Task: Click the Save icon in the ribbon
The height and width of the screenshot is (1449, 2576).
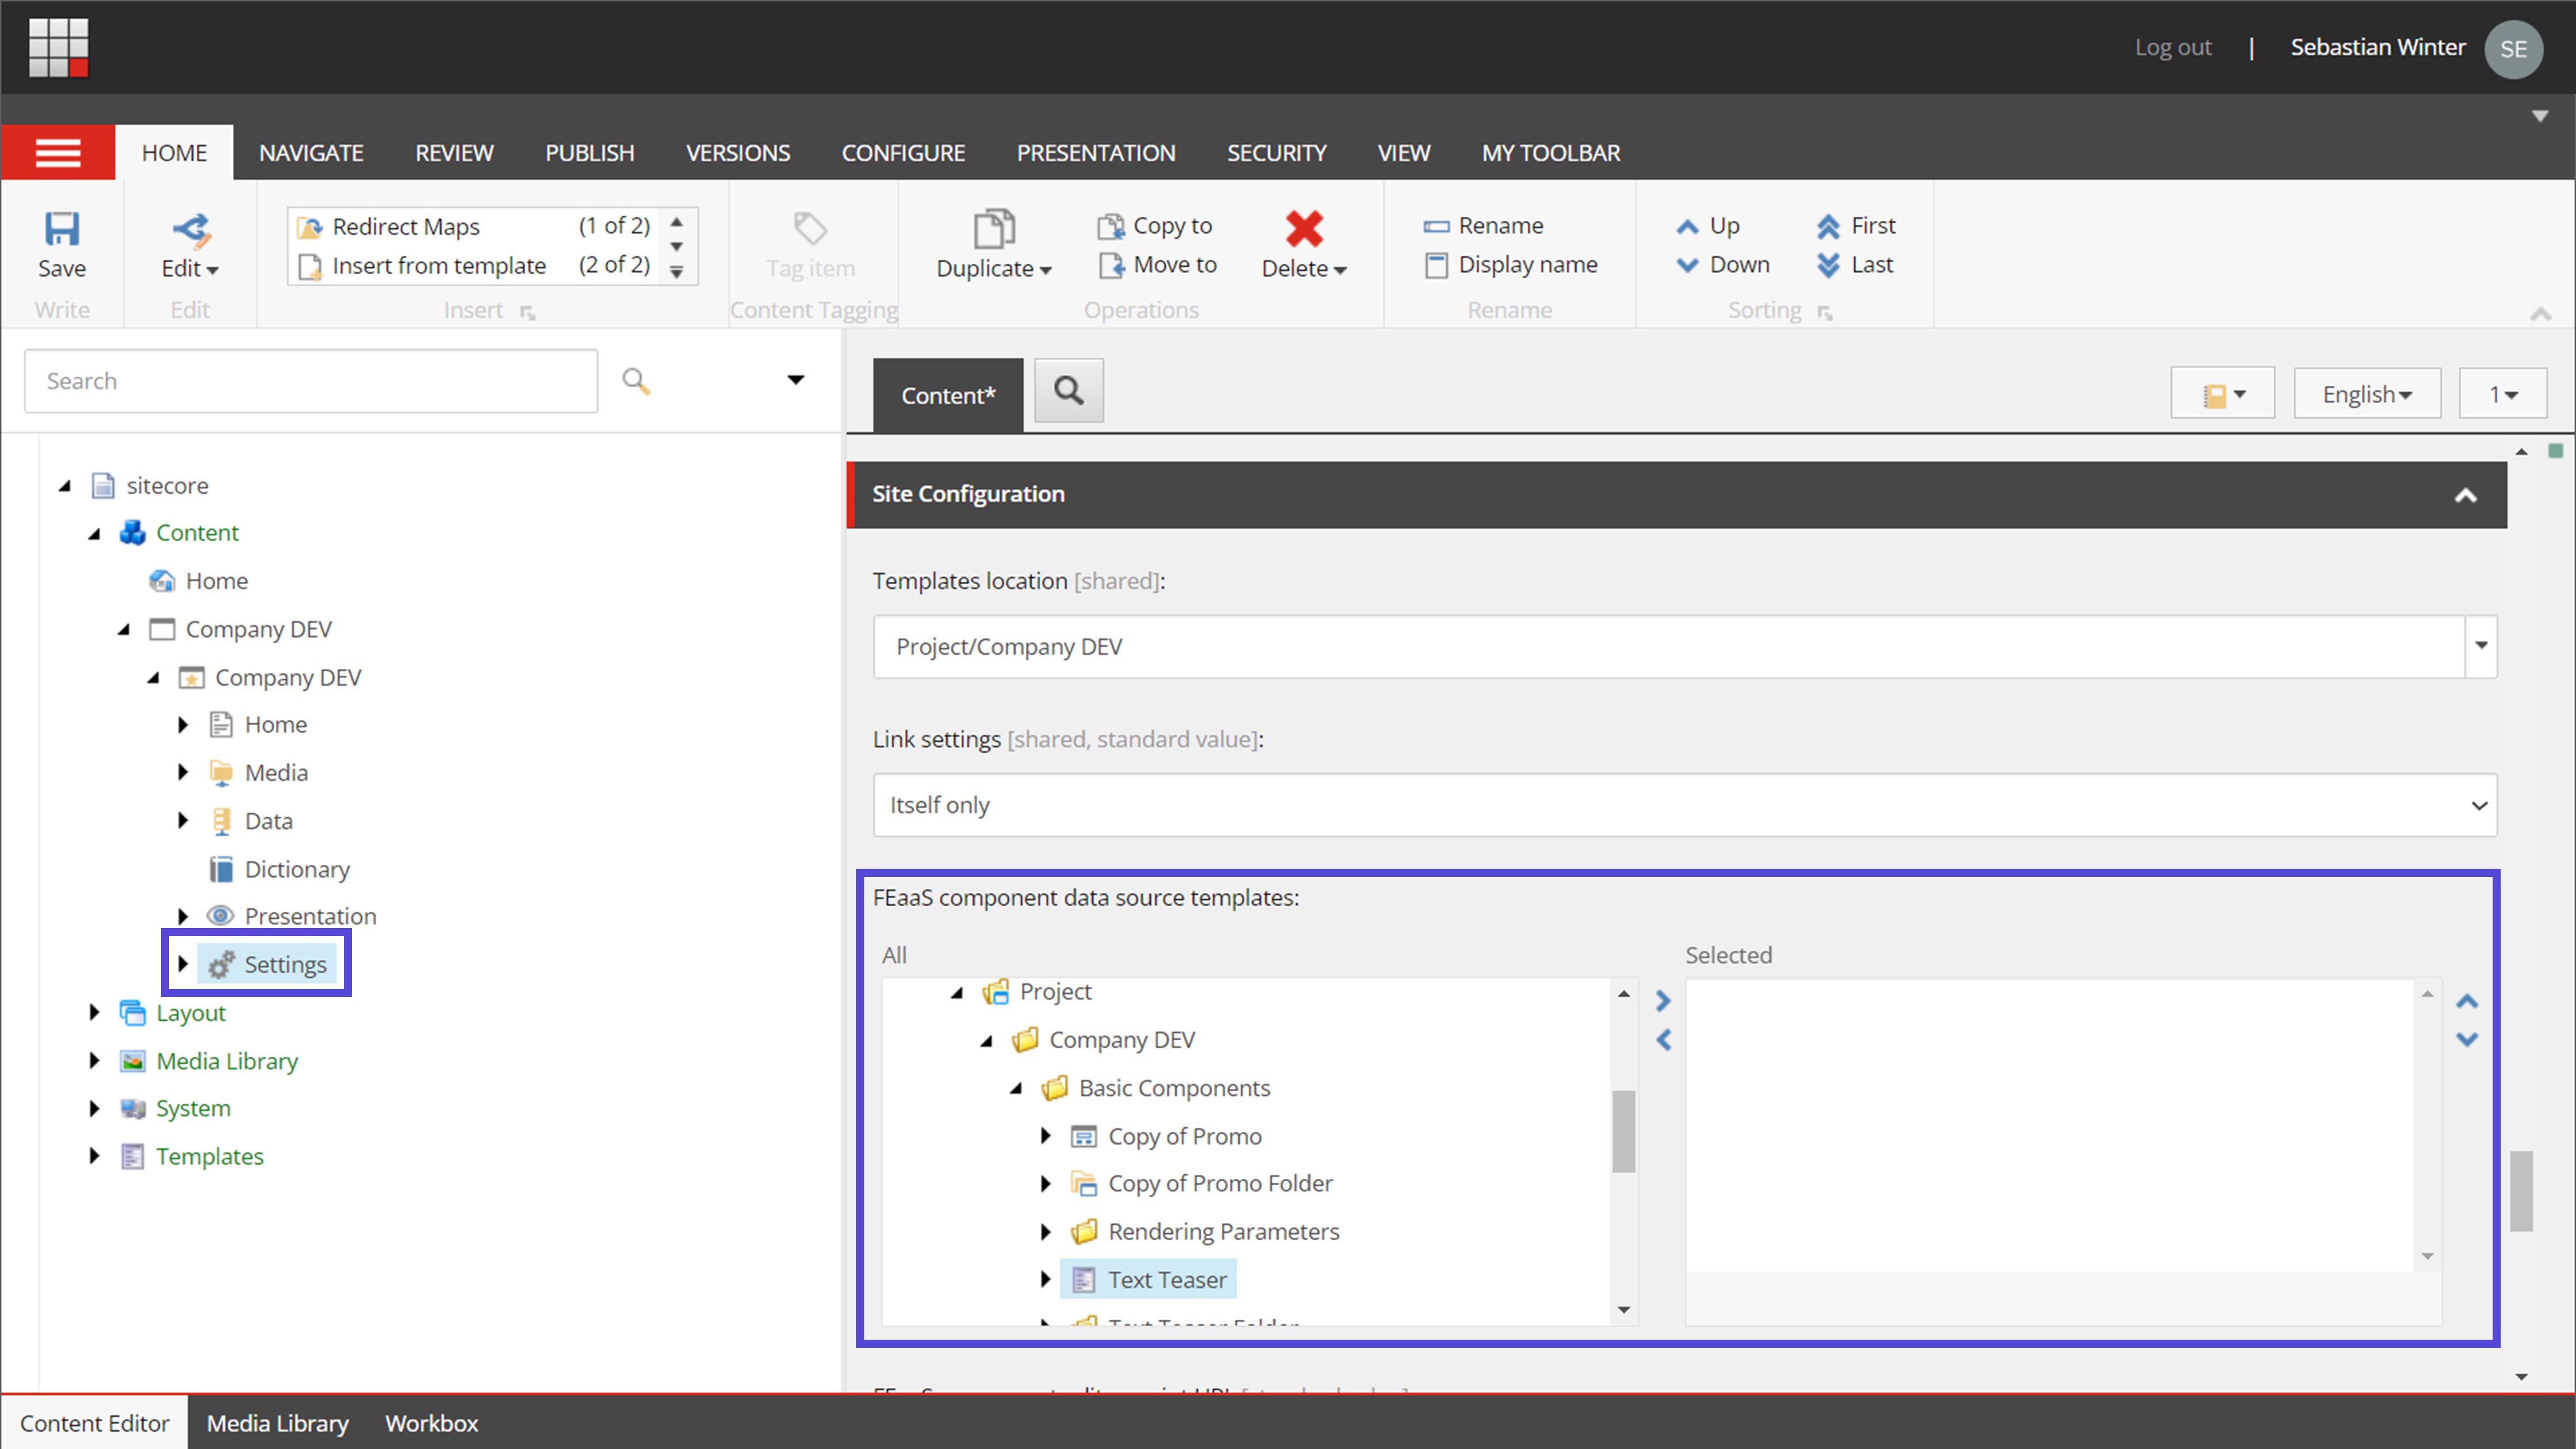Action: point(62,230)
